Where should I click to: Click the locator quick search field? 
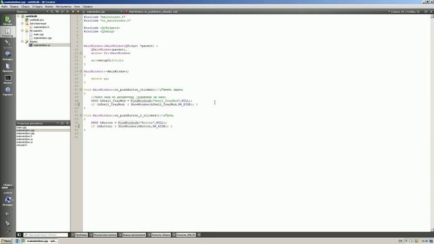tap(45, 235)
